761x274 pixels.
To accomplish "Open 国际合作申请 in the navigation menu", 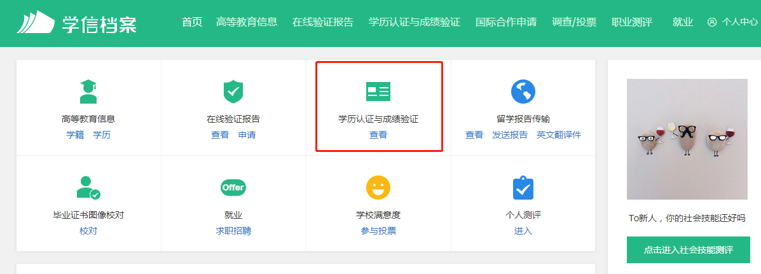I will coord(506,22).
